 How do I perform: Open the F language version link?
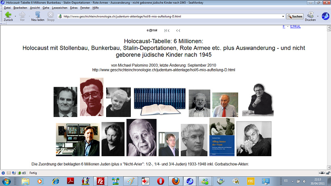284,26
